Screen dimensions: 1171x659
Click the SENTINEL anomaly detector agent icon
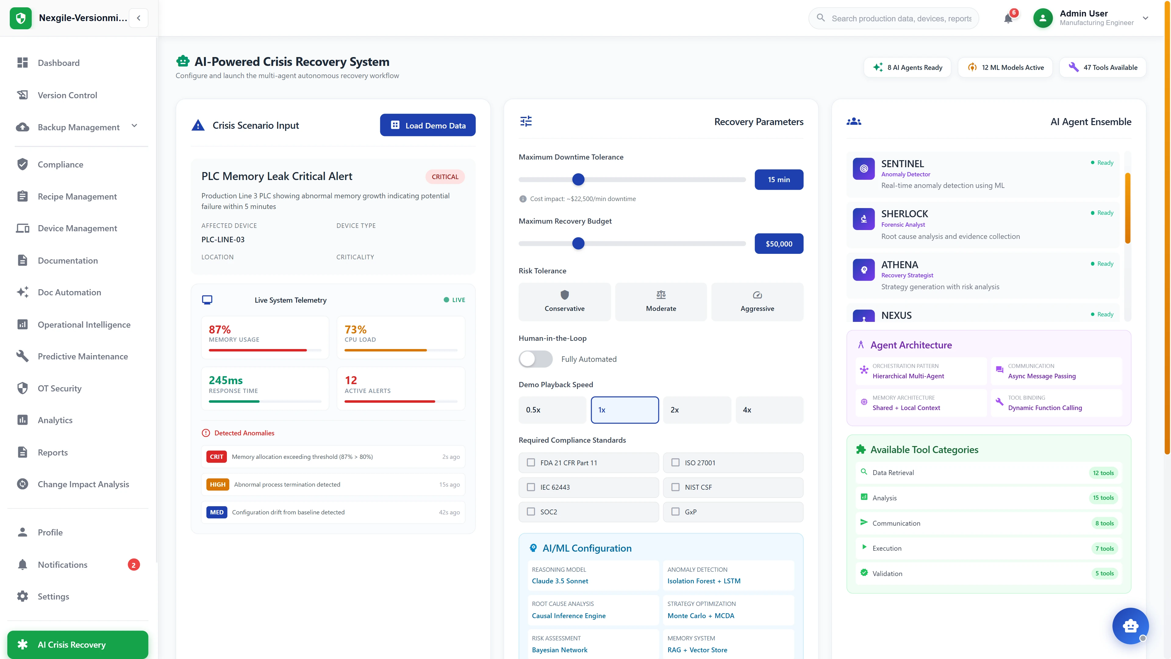pyautogui.click(x=864, y=169)
